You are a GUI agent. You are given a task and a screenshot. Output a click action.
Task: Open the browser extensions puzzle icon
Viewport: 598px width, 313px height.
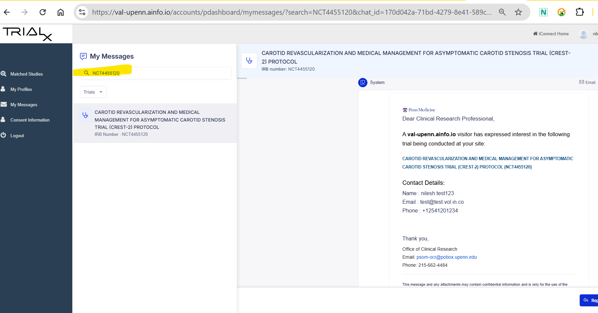click(579, 12)
